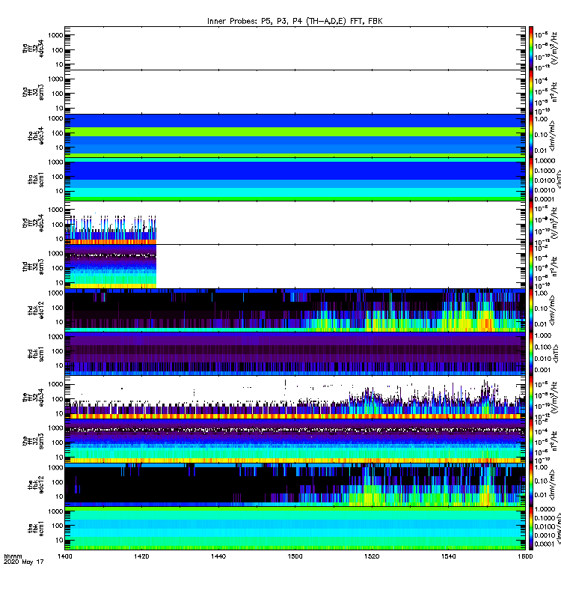Pick the color bar next to tha fbk edc34
561x599 pixels.
pyautogui.click(x=531, y=136)
